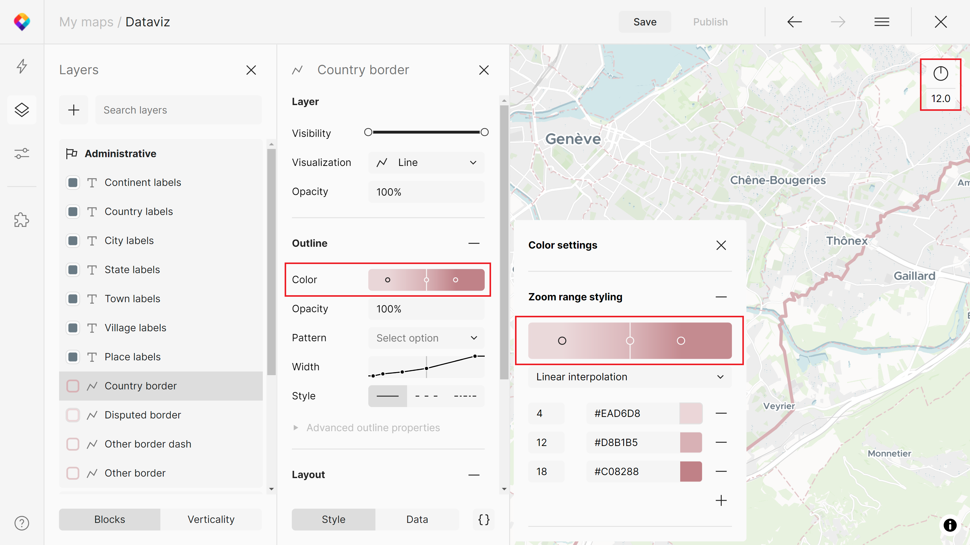Click the Save button

[x=645, y=22]
